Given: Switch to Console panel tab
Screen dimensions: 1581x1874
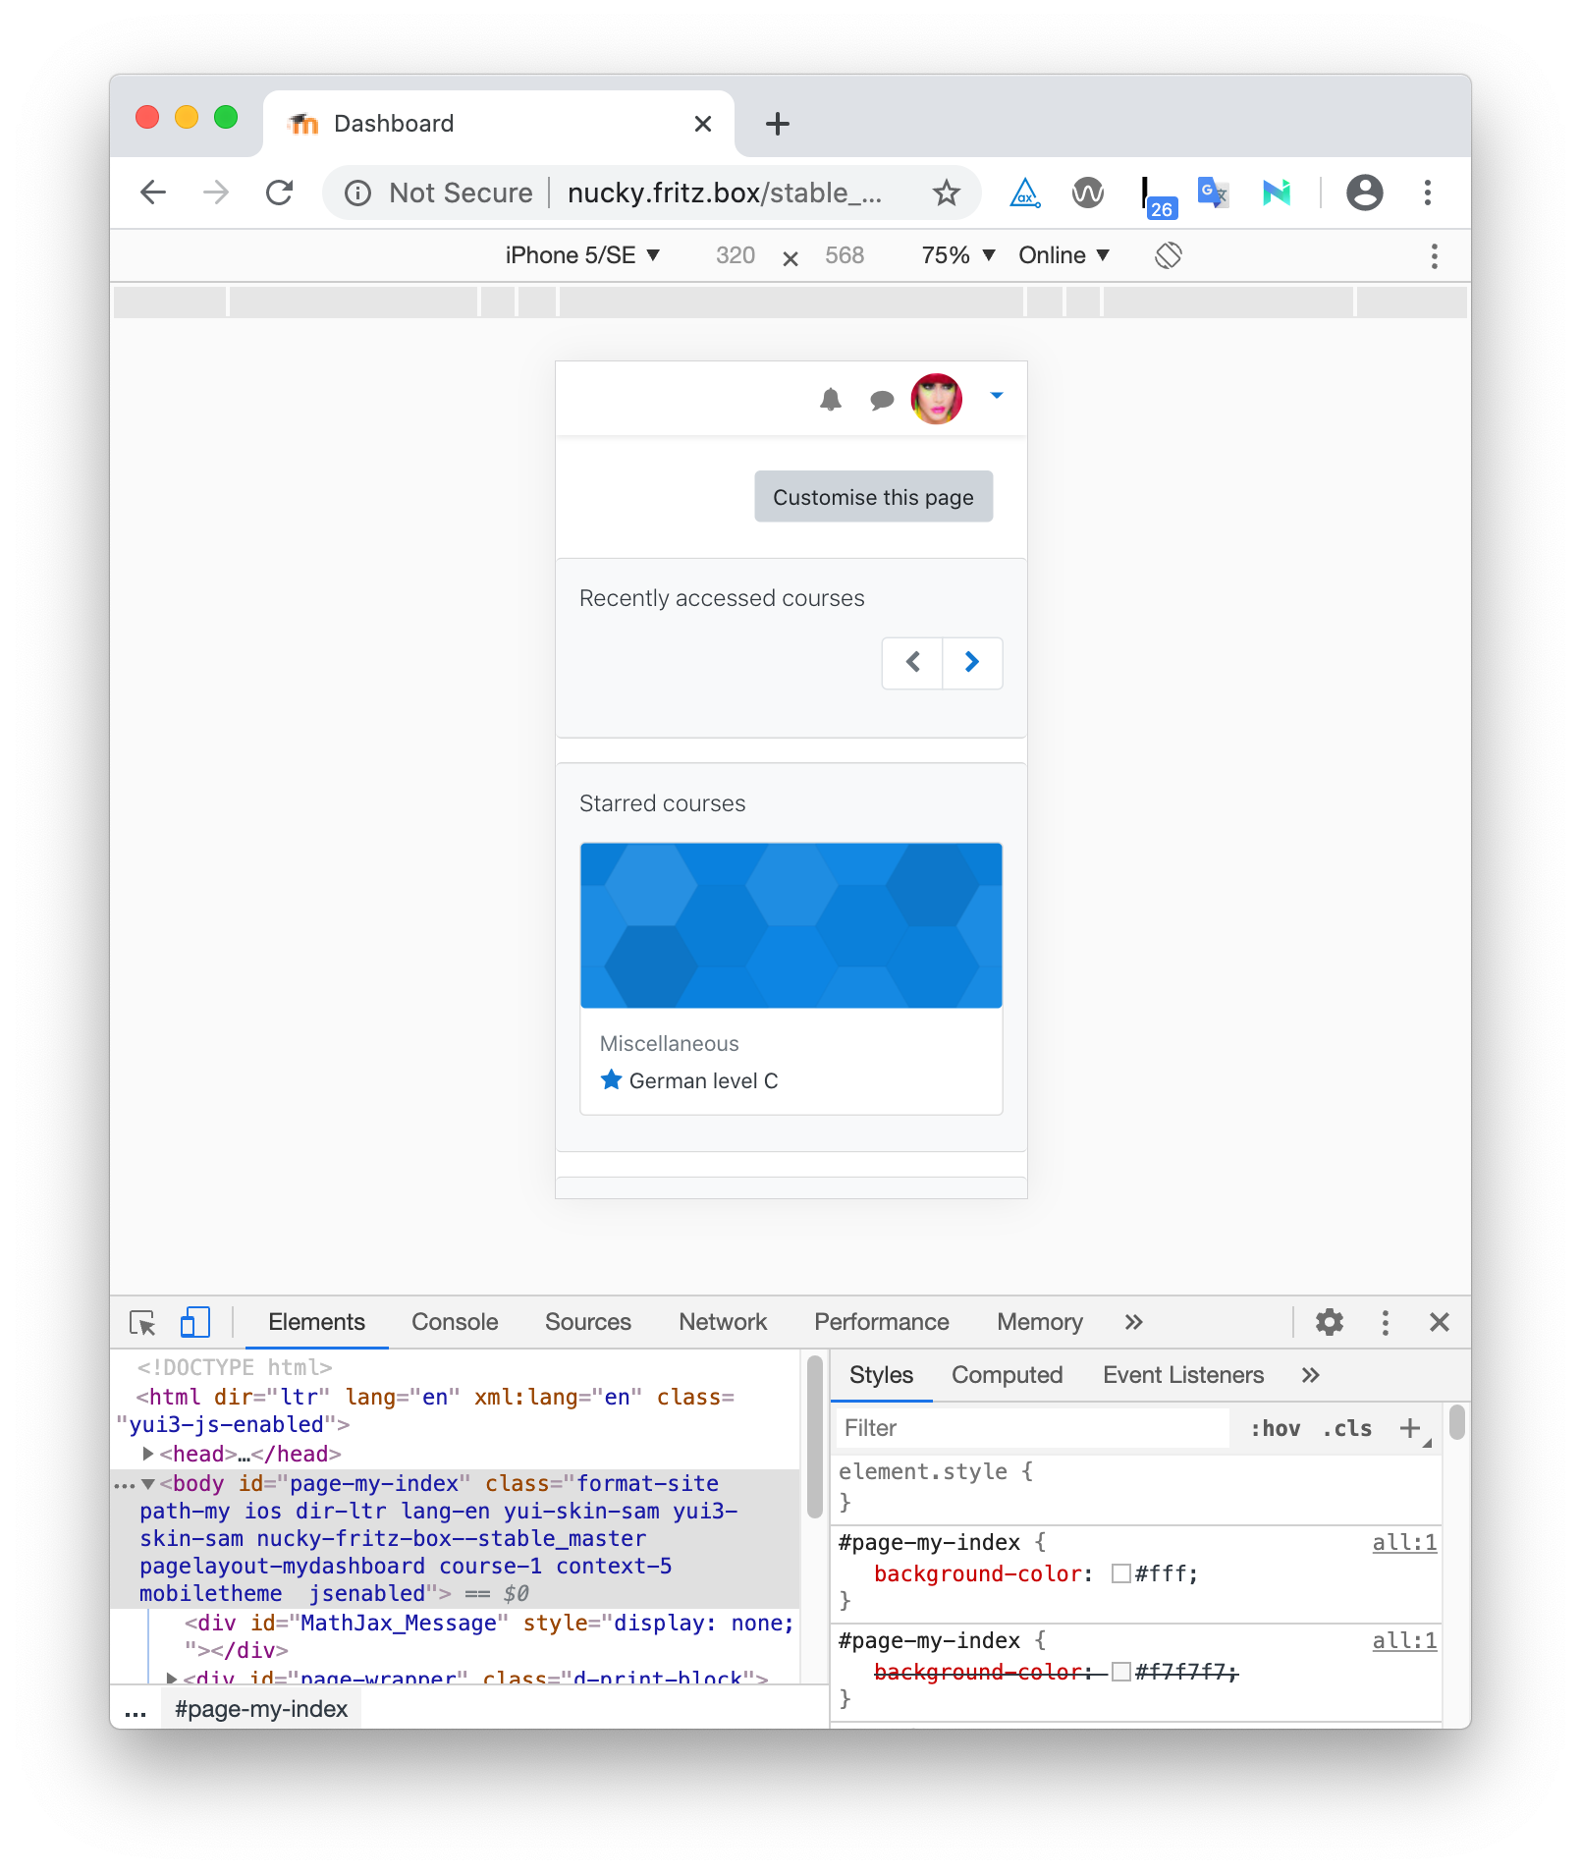Looking at the screenshot, I should (x=455, y=1322).
